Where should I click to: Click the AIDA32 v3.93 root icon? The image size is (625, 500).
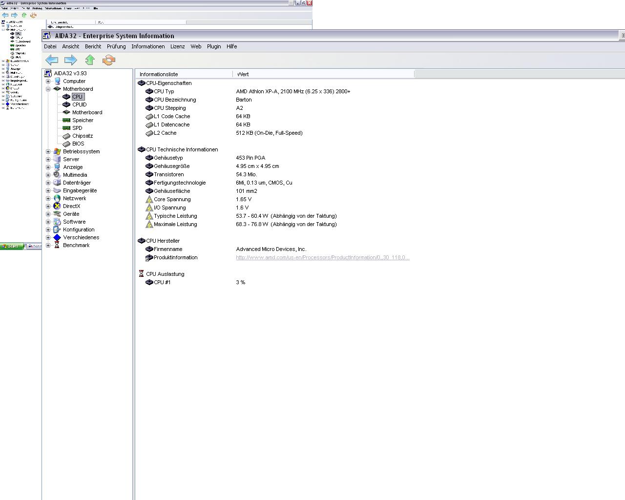[48, 73]
